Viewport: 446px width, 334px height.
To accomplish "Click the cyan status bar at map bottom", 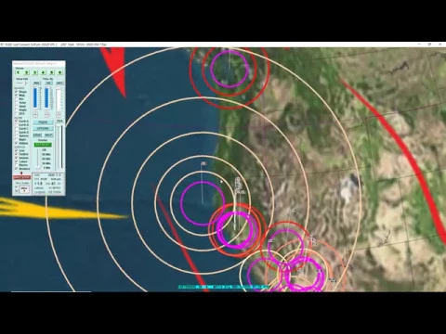I will [x=223, y=287].
